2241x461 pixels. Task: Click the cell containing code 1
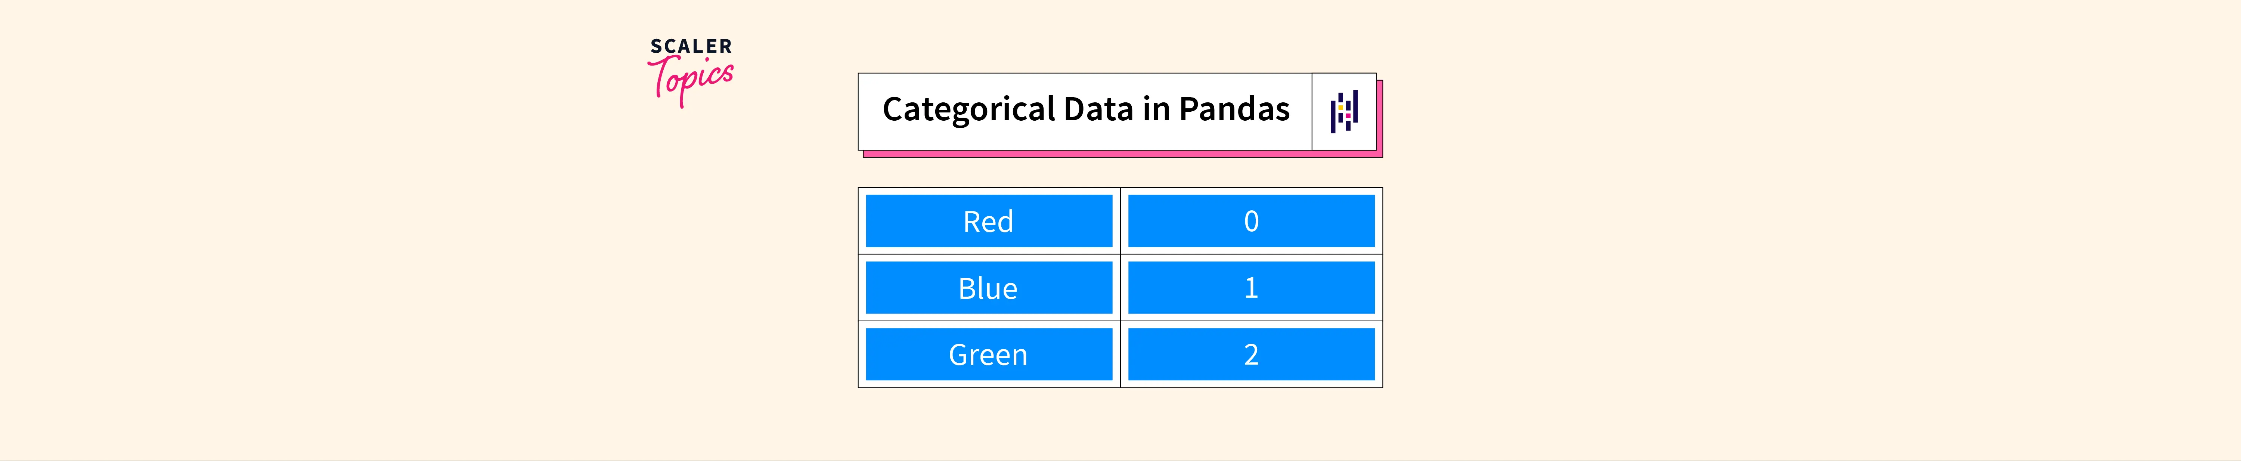[x=1251, y=288]
